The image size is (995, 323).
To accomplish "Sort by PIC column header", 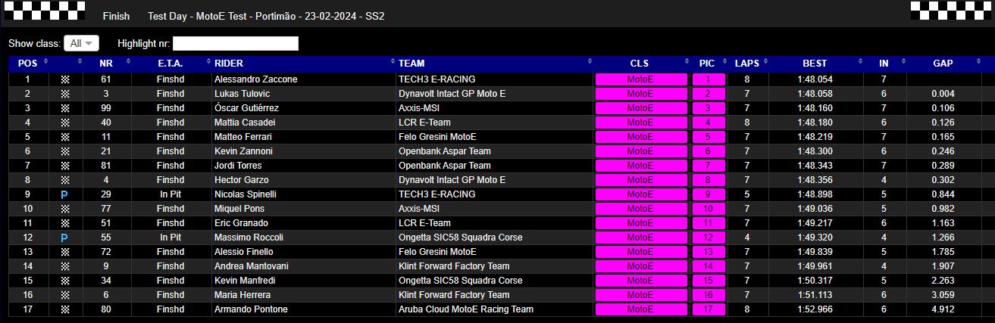I will coord(708,64).
